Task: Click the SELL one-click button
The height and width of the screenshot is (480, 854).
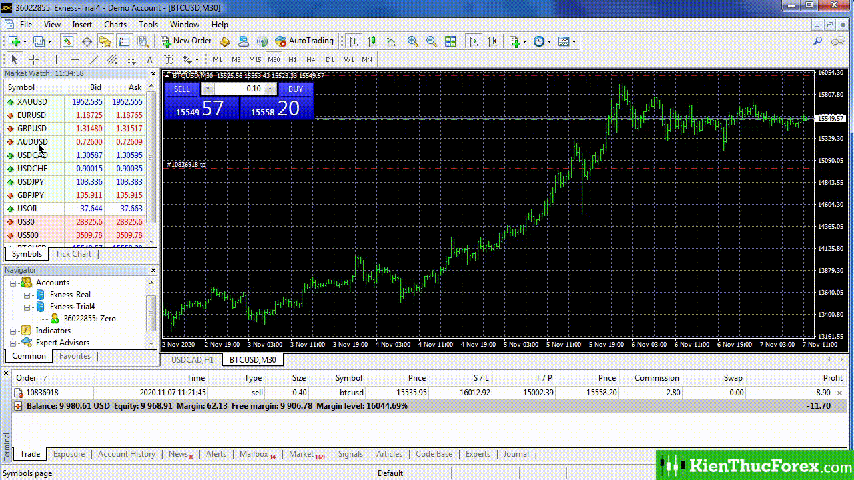Action: pyautogui.click(x=182, y=89)
